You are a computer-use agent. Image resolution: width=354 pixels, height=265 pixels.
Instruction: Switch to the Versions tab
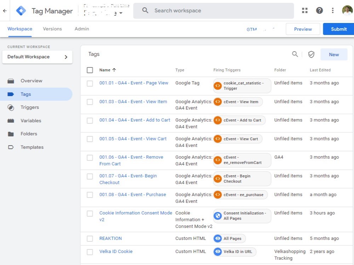(52, 29)
